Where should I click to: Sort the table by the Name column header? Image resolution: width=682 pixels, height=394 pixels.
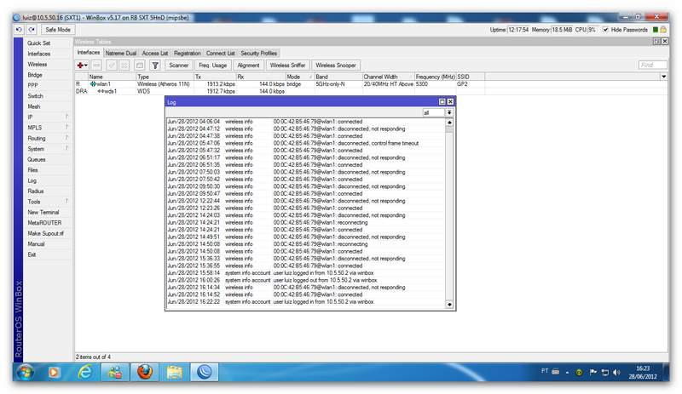(113, 77)
